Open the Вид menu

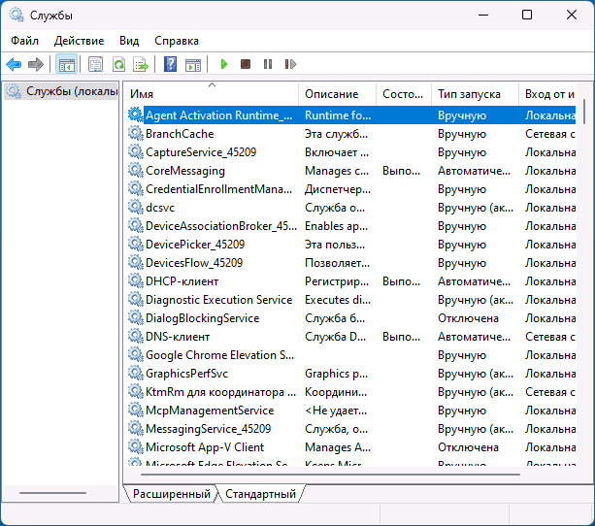[x=129, y=41]
